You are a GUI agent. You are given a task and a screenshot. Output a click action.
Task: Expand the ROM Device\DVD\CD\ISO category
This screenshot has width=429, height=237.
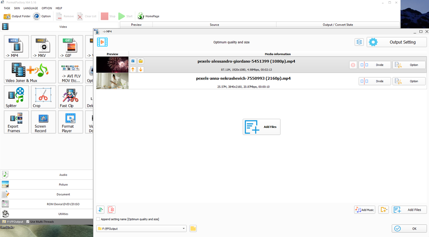click(x=47, y=204)
